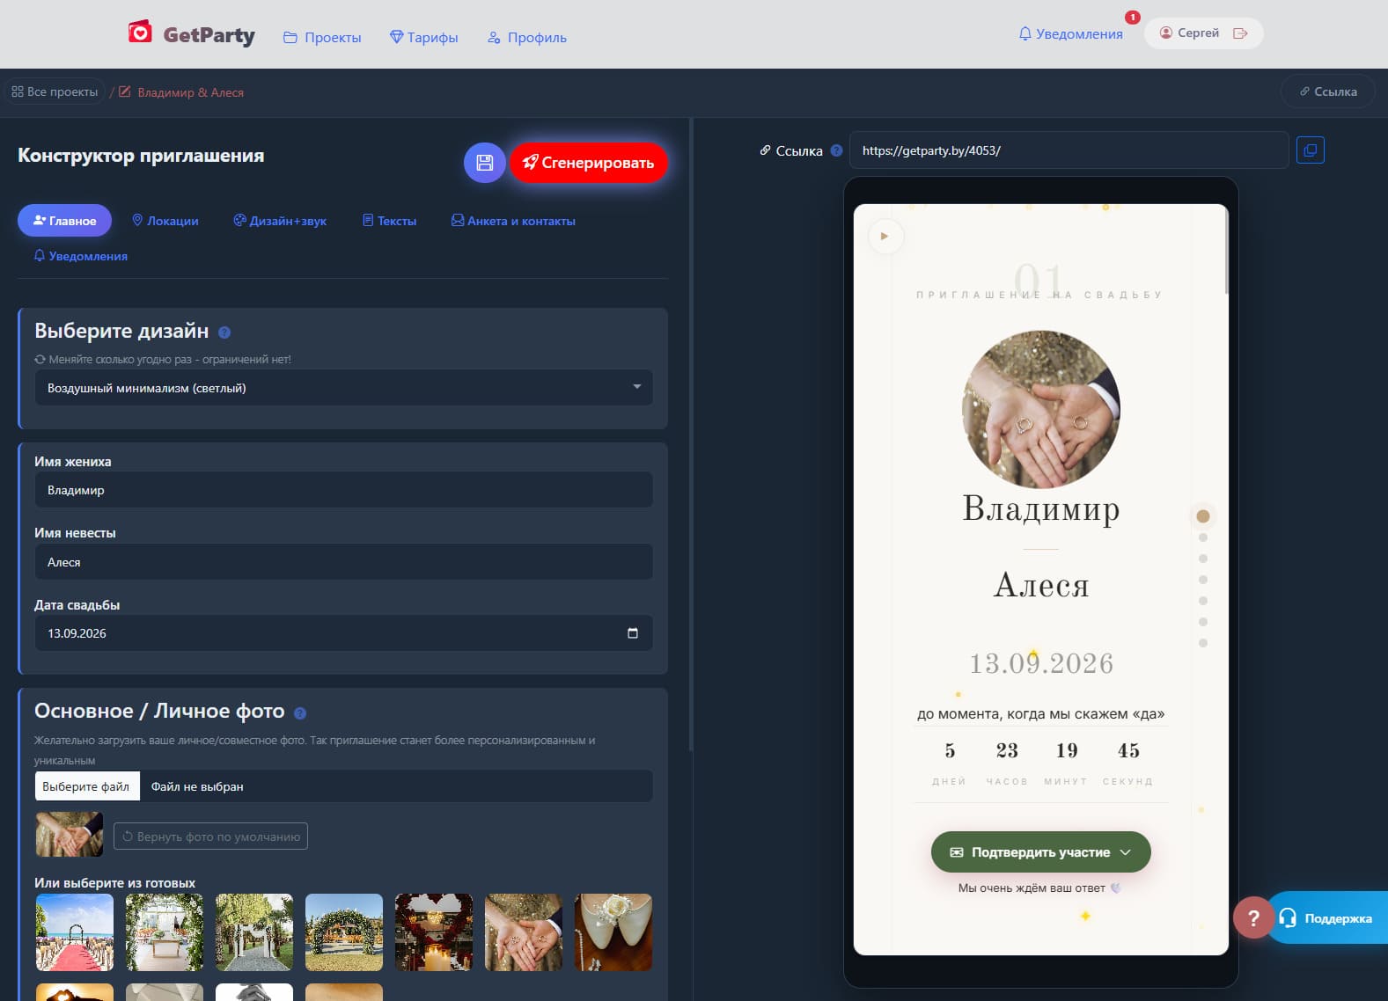Screen dimensions: 1388x1001
Task: Click the logout icon next to Сергей
Action: tap(1240, 33)
